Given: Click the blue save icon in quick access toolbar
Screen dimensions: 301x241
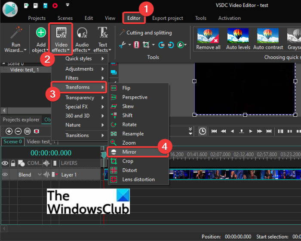Looking at the screenshot, I should point(45,6).
